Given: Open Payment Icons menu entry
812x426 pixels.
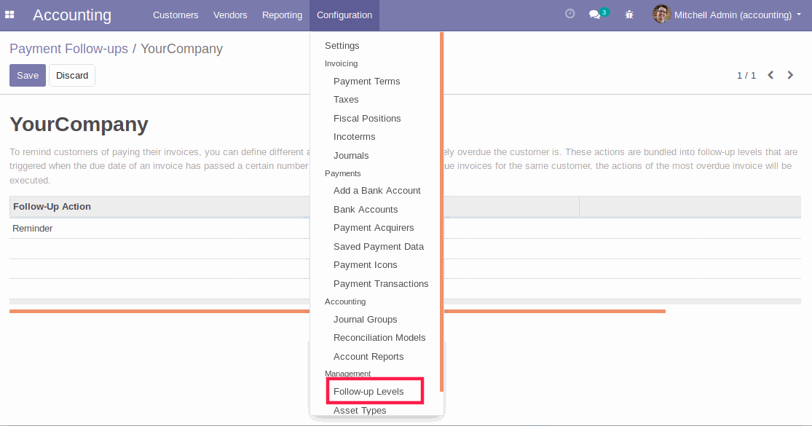Looking at the screenshot, I should [365, 265].
